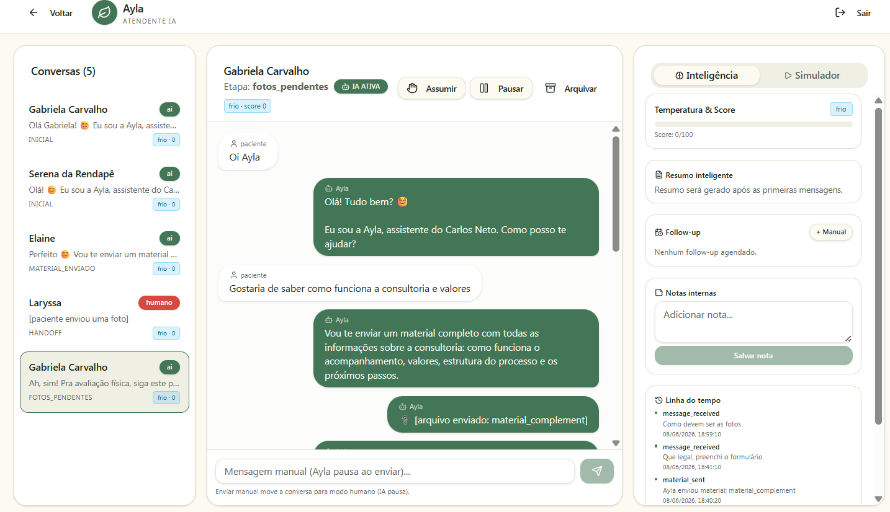The width and height of the screenshot is (890, 512).
Task: Select the Gabriela Carvalho FOTOS_PENDENTES conversation
Action: point(104,382)
